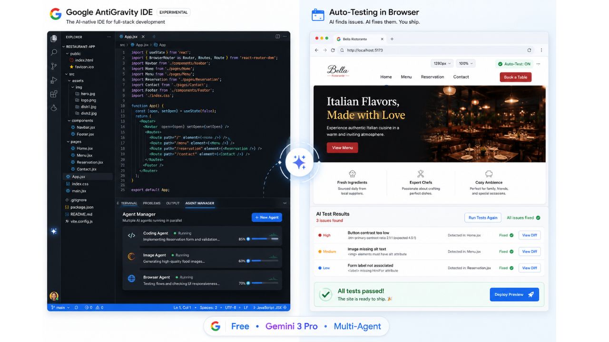Click the Auto-Test more options ellipsis
This screenshot has height=342, width=609.
pos(538,64)
